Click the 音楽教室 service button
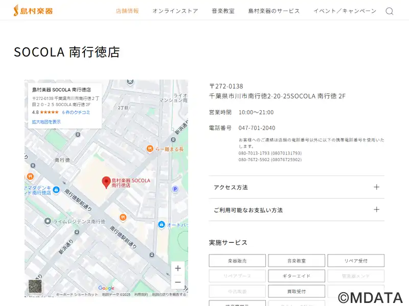 pyautogui.click(x=297, y=261)
